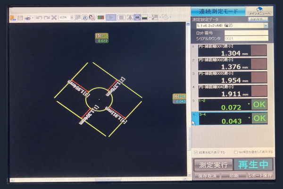The image size is (283, 189).
Task: Click canvas label [6]3-4 0.043
Action: click(179, 99)
